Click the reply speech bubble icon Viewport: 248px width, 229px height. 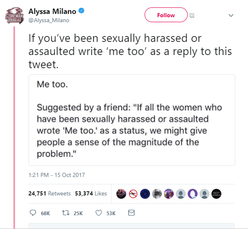coord(33,213)
